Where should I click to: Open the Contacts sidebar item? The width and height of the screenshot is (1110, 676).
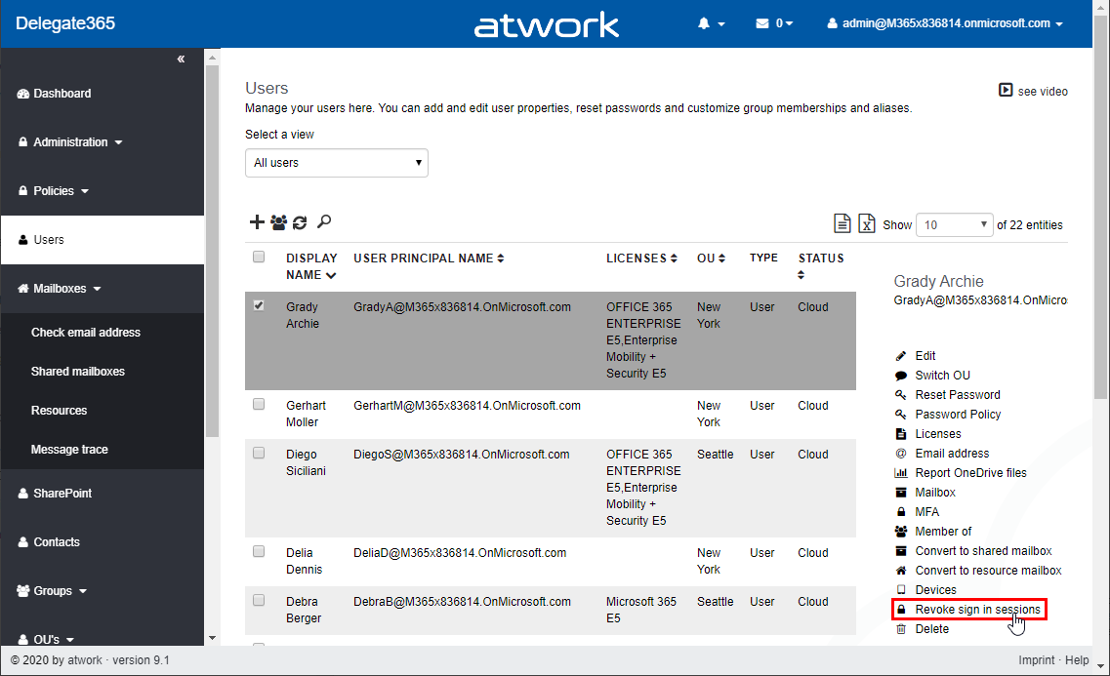(x=48, y=541)
